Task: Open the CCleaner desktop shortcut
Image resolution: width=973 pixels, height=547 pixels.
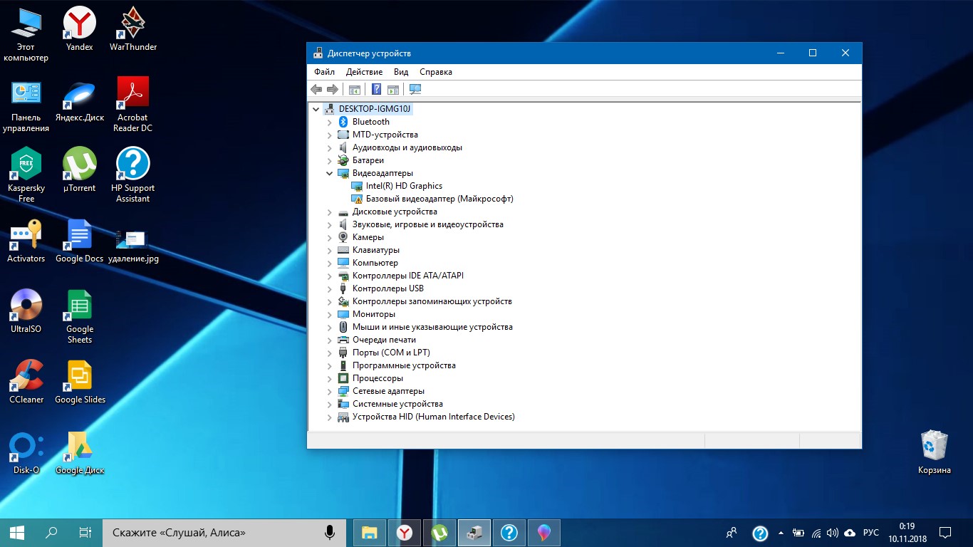Action: coord(26,382)
